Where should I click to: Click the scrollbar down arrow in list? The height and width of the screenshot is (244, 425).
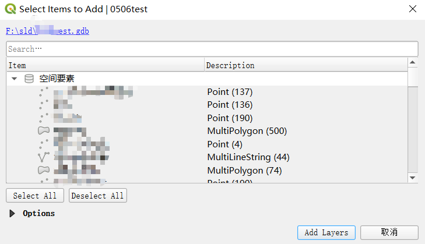coord(413,178)
